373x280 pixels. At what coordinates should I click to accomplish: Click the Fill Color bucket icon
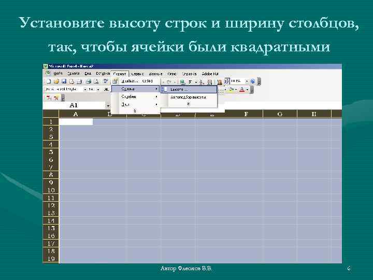(230, 90)
